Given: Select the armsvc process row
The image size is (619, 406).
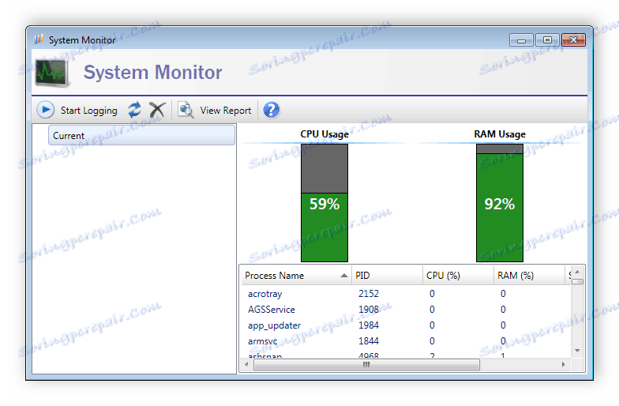Looking at the screenshot, I should point(406,341).
